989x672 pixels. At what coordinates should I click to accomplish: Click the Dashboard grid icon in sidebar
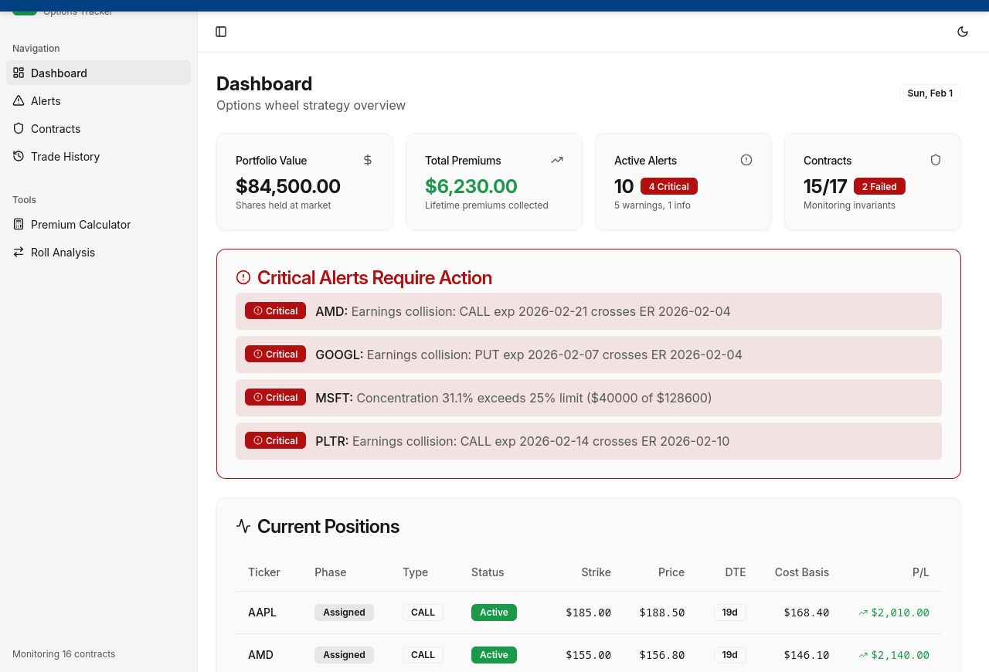19,73
